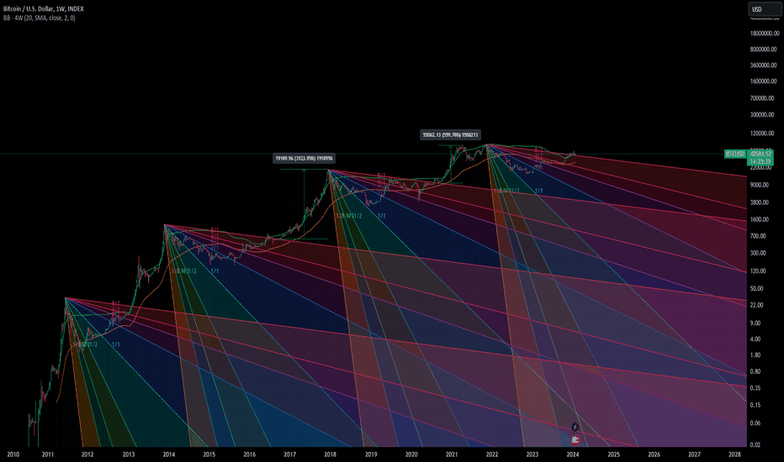Click the 50.00 price scale label
Image resolution: width=784 pixels, height=462 pixels.
[x=757, y=289]
